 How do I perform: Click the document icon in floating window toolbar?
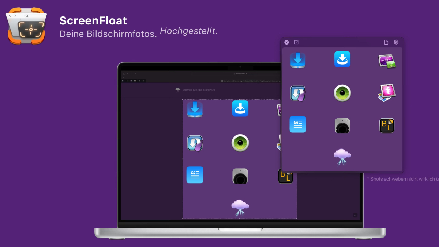tap(386, 42)
